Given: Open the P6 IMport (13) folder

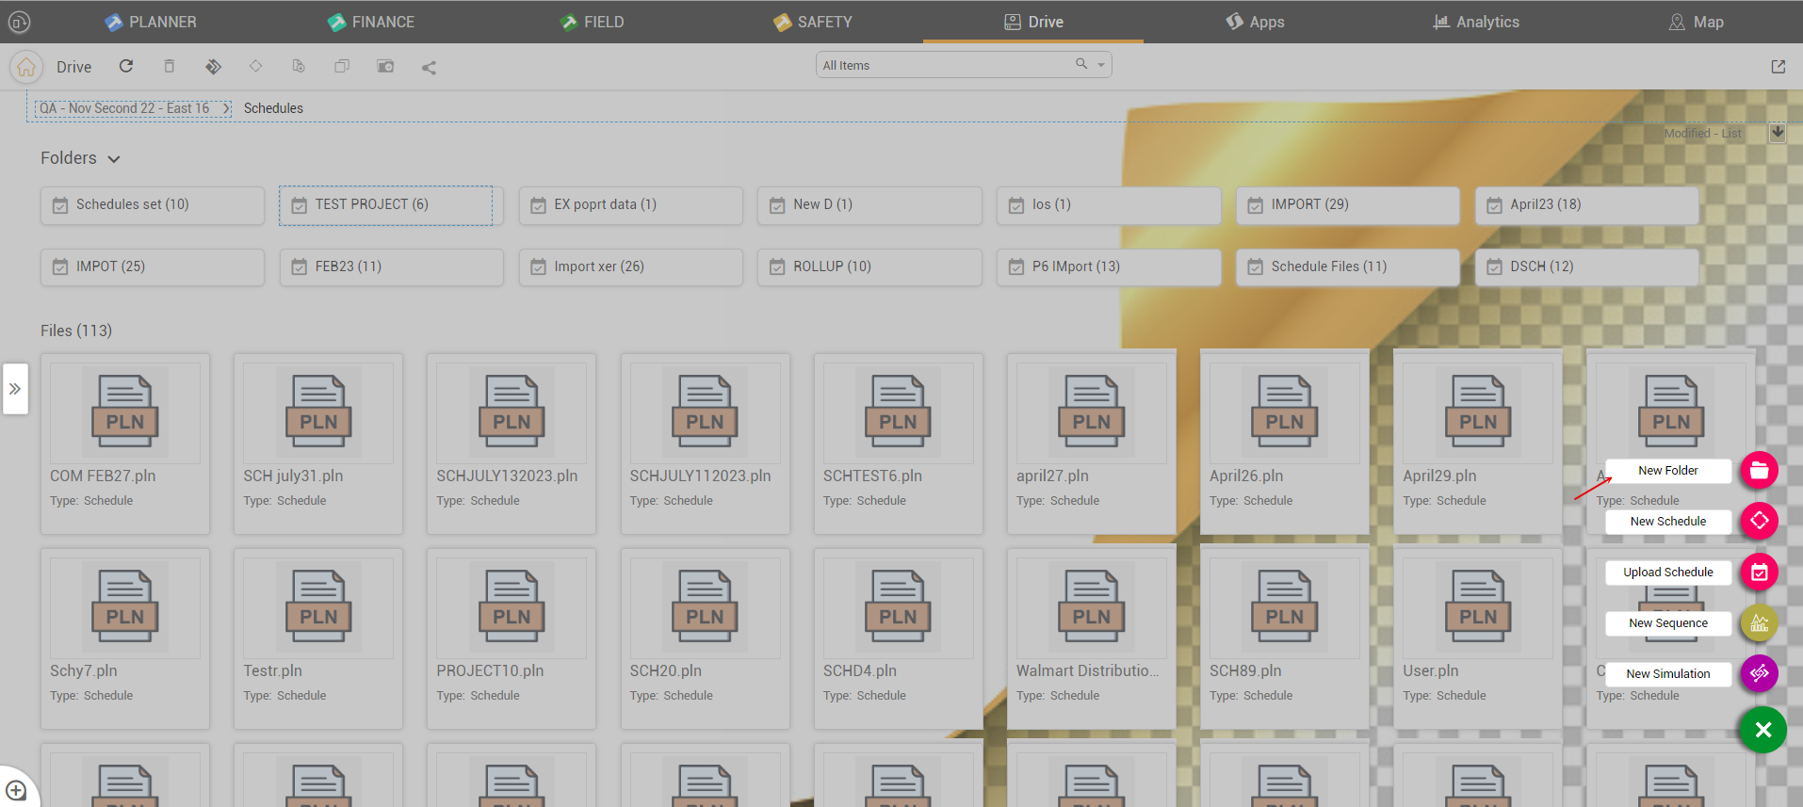Looking at the screenshot, I should coord(1109,267).
